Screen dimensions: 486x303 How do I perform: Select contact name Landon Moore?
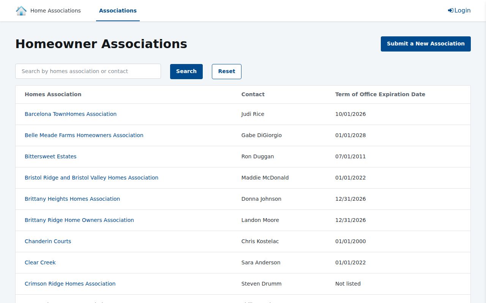[260, 220]
